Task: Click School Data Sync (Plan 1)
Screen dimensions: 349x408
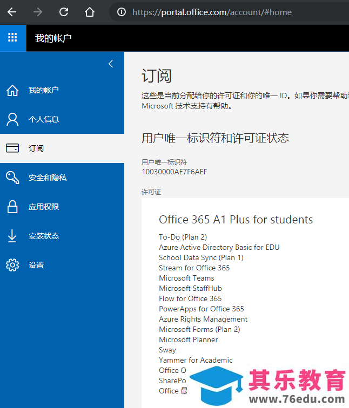Action: [x=201, y=257]
